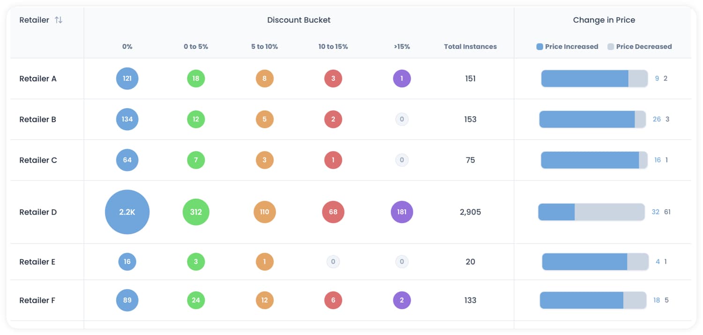This screenshot has height=335, width=703.
Task: Select the green 312 bubble for Retailer D
Action: pyautogui.click(x=196, y=212)
